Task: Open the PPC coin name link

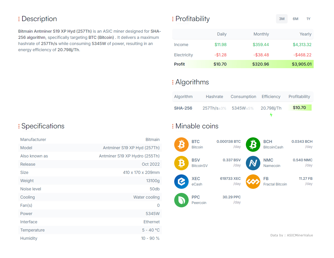Action: (x=196, y=197)
